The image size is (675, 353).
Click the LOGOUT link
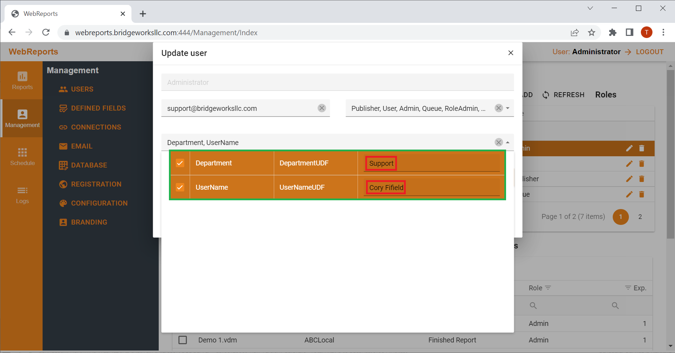(x=650, y=52)
